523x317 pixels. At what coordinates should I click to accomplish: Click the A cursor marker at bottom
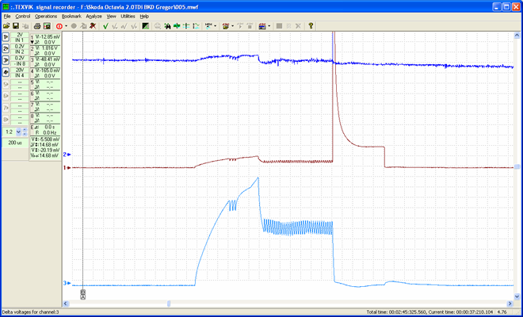[x=82, y=296]
